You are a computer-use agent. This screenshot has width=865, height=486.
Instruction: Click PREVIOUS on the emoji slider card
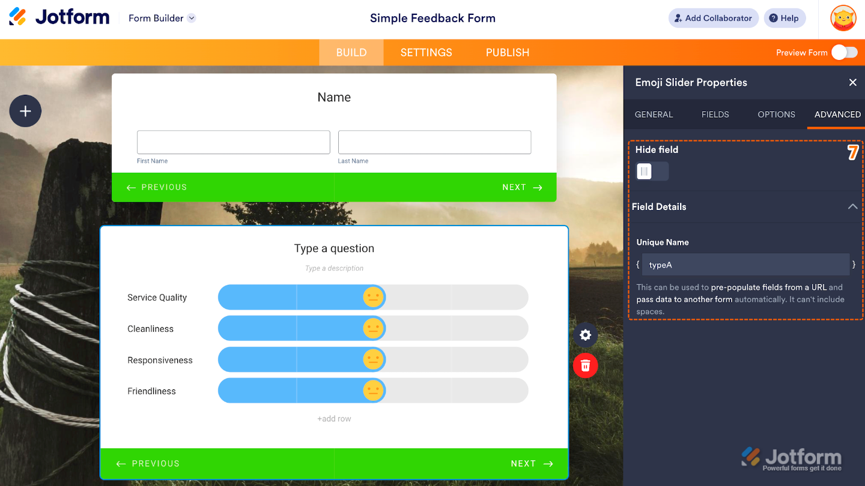pos(148,464)
